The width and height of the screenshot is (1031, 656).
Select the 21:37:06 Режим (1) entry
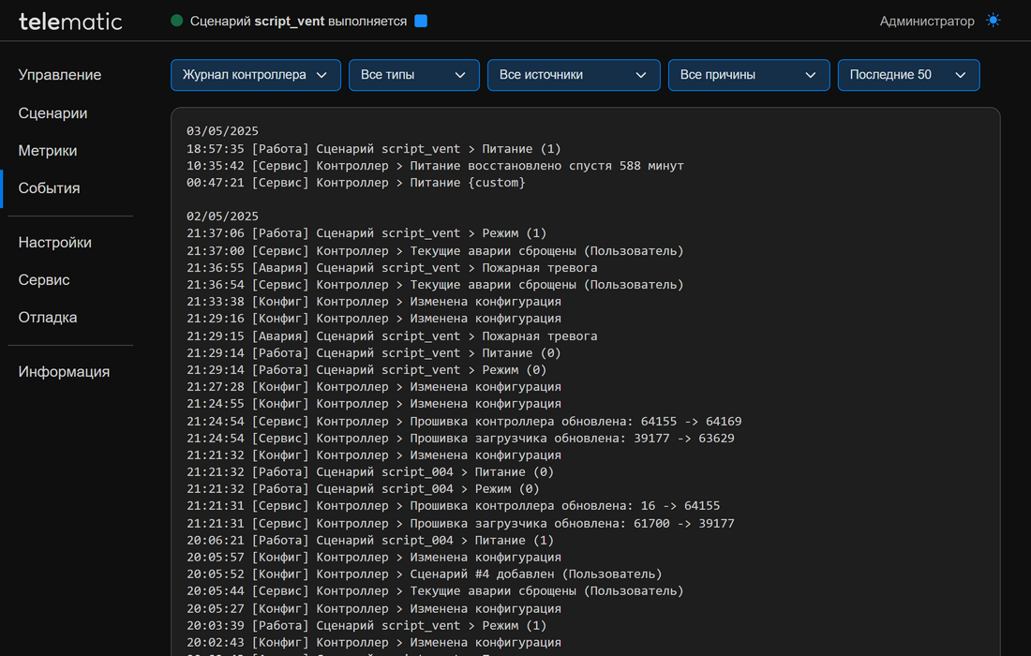click(x=366, y=233)
